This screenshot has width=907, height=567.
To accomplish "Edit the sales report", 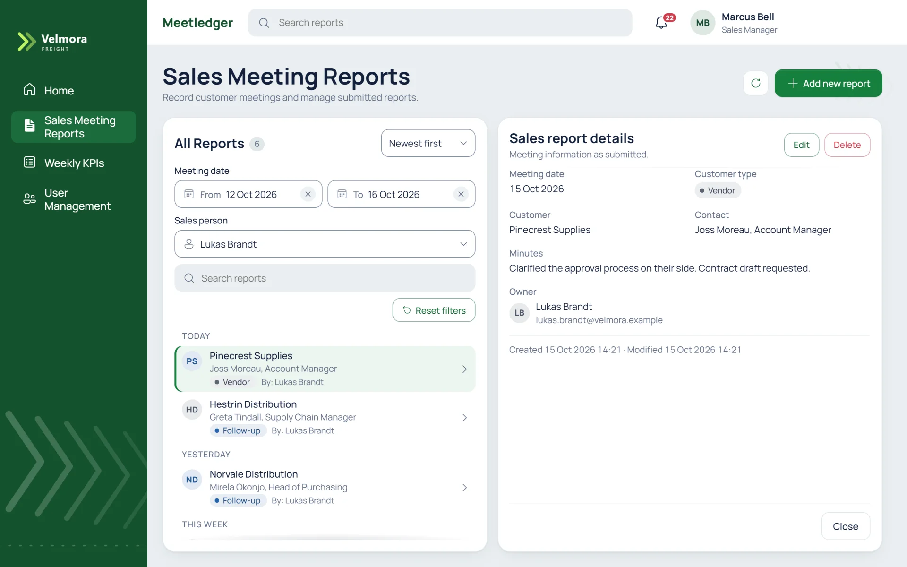I will click(x=801, y=145).
